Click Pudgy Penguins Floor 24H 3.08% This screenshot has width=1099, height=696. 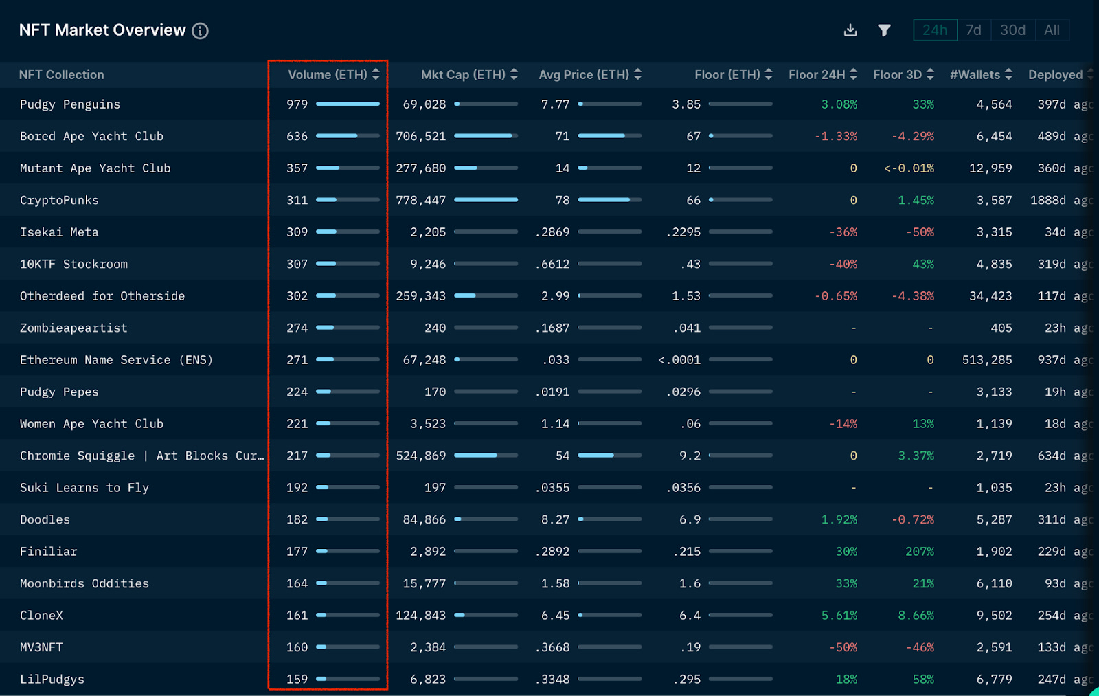point(839,104)
